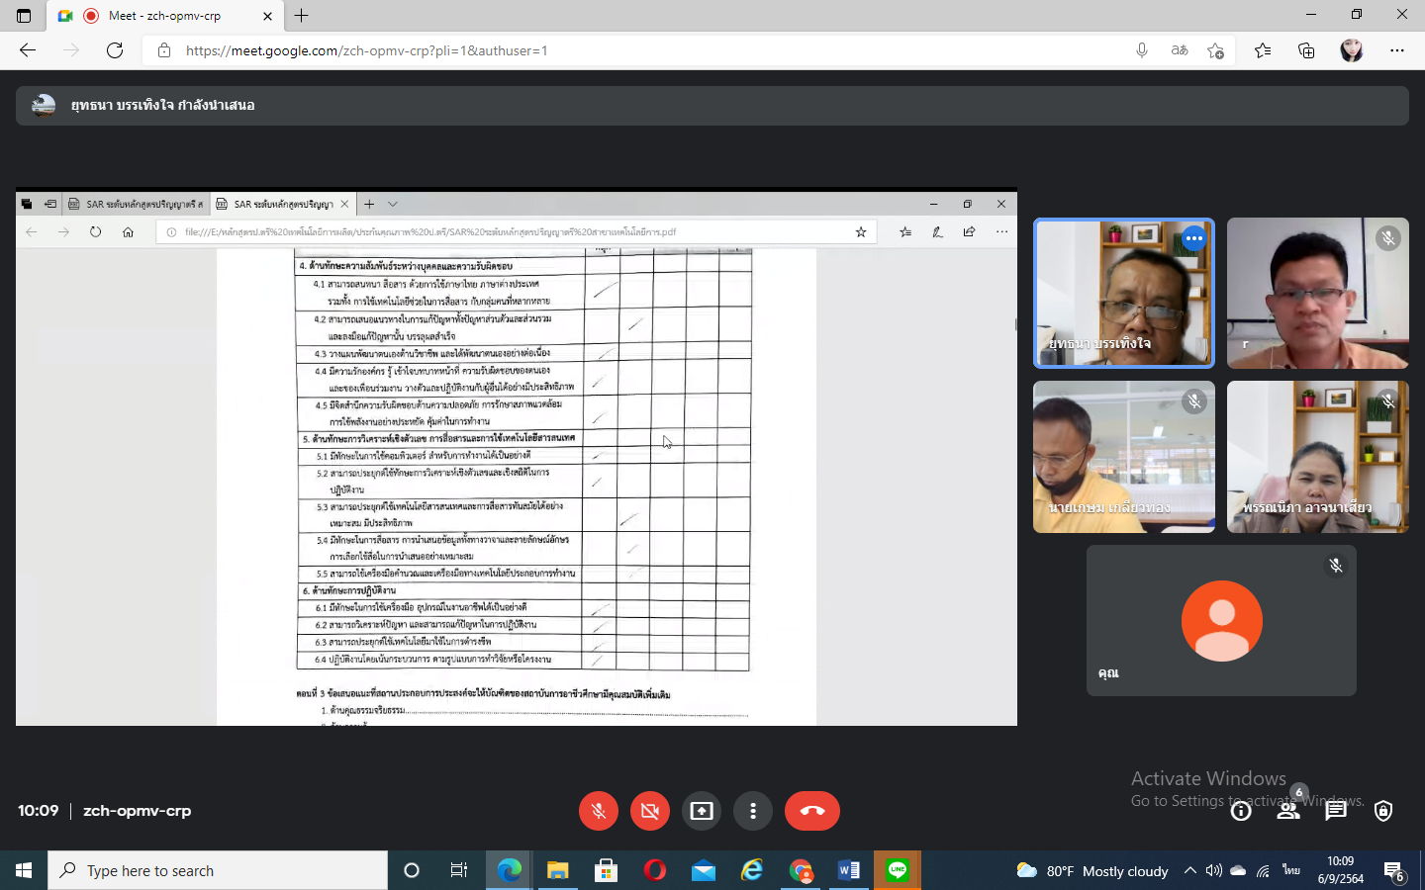
Task: Toggle tab actions vertical tabs button
Action: point(24,16)
